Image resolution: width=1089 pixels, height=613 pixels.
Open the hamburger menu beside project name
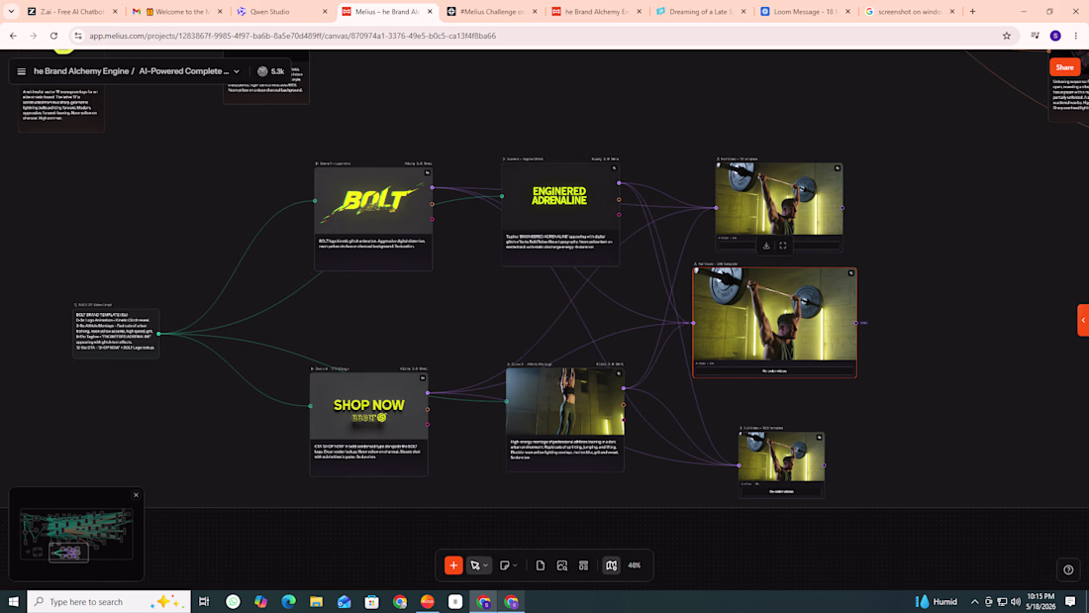pos(22,71)
